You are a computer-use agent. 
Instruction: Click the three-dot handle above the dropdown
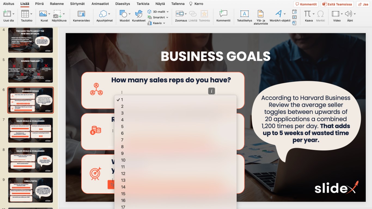point(122,93)
